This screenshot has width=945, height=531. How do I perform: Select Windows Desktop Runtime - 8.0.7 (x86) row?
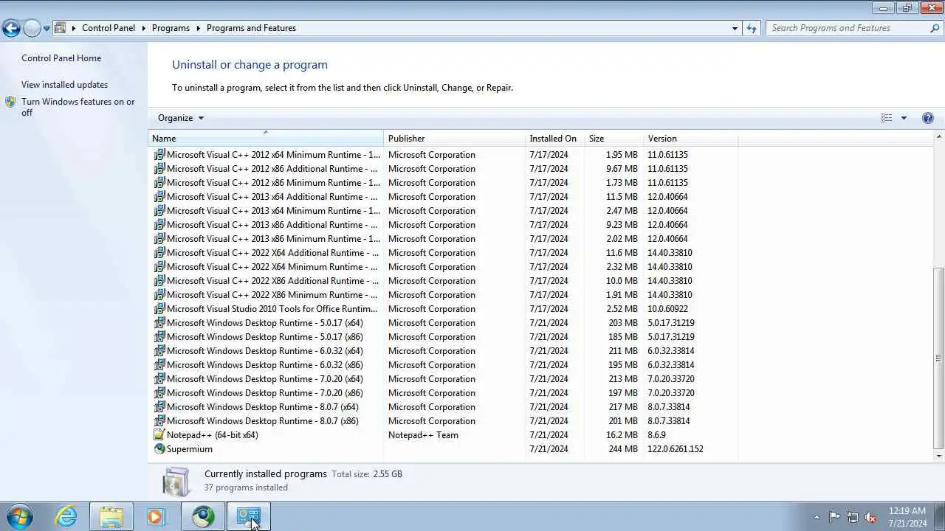point(443,421)
